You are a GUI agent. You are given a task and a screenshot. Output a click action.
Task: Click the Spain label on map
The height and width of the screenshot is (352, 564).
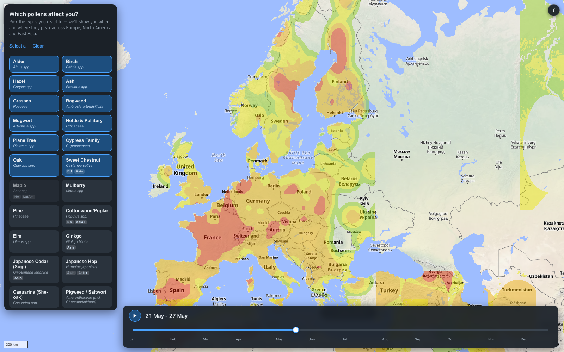point(177,290)
